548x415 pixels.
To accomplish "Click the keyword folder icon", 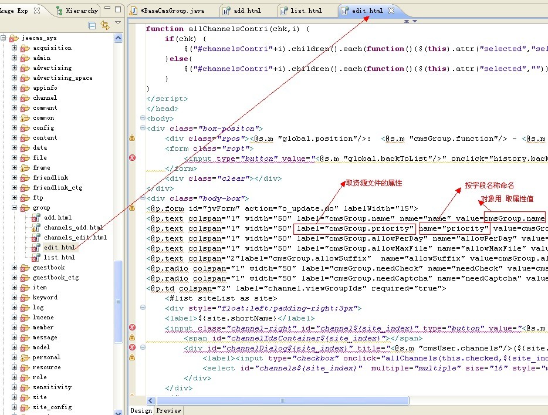I will click(x=25, y=298).
